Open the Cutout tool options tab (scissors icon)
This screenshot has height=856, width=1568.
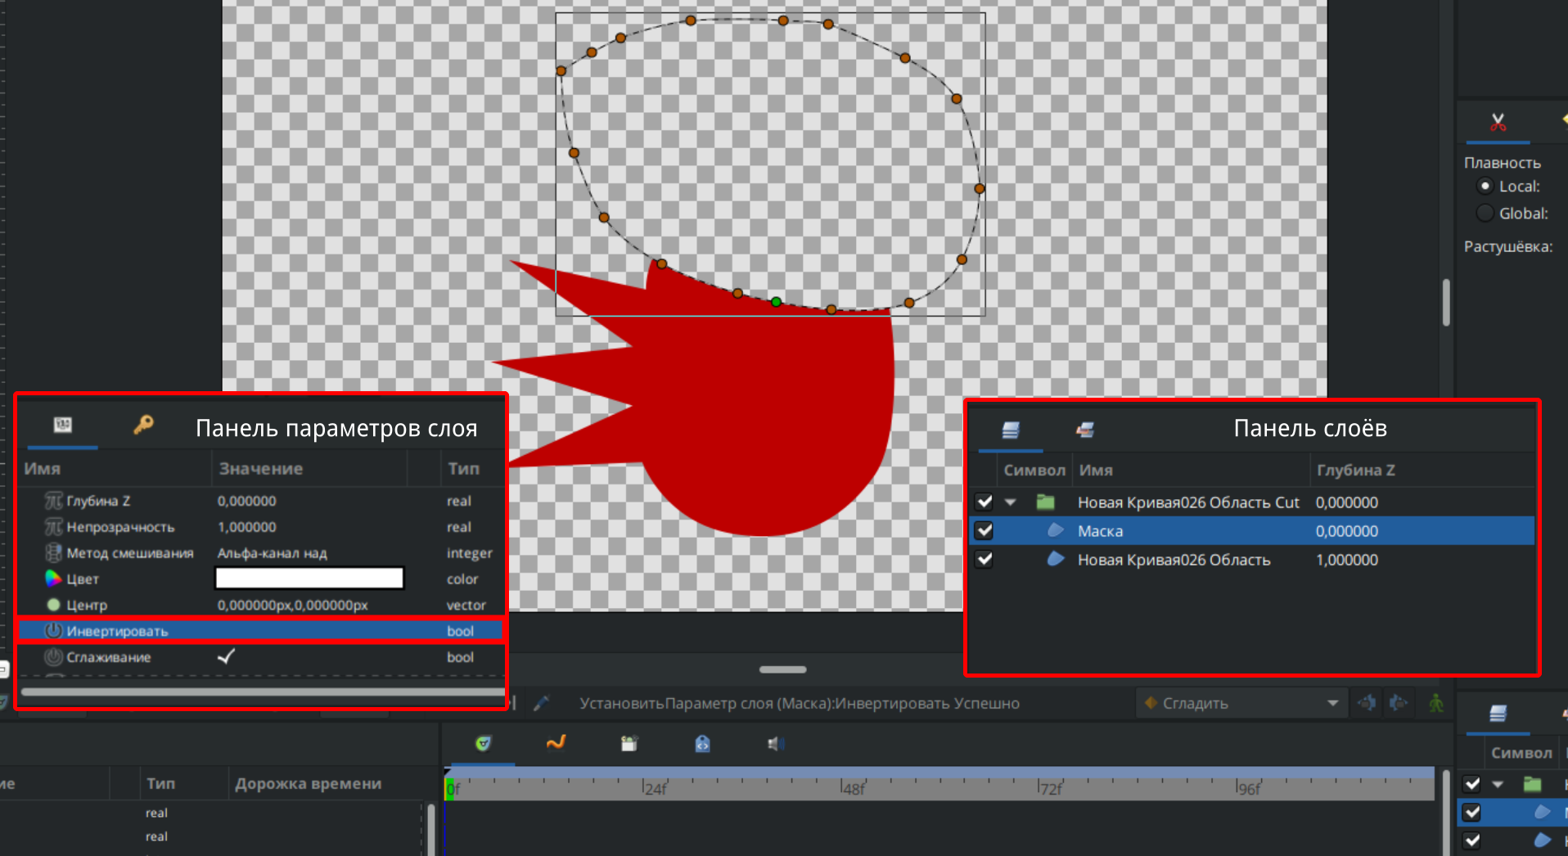pyautogui.click(x=1498, y=123)
